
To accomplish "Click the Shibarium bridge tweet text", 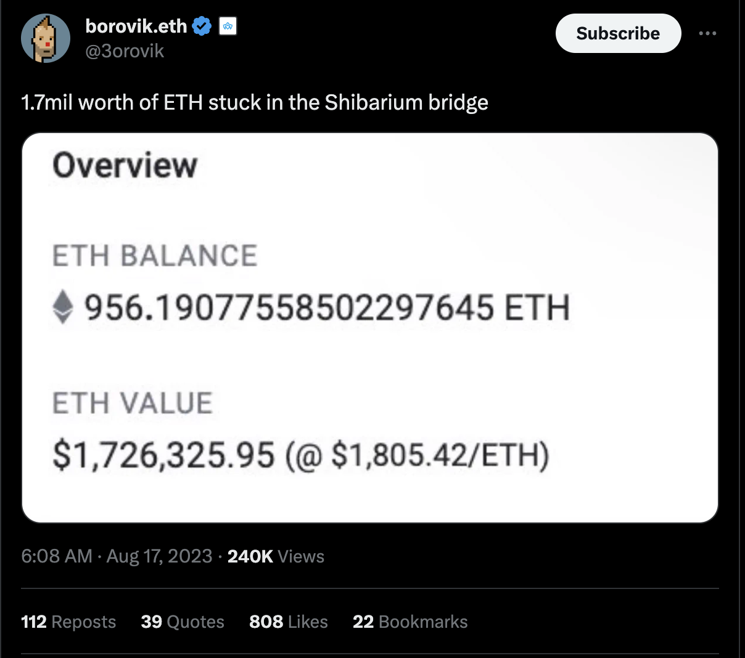I will click(x=255, y=102).
